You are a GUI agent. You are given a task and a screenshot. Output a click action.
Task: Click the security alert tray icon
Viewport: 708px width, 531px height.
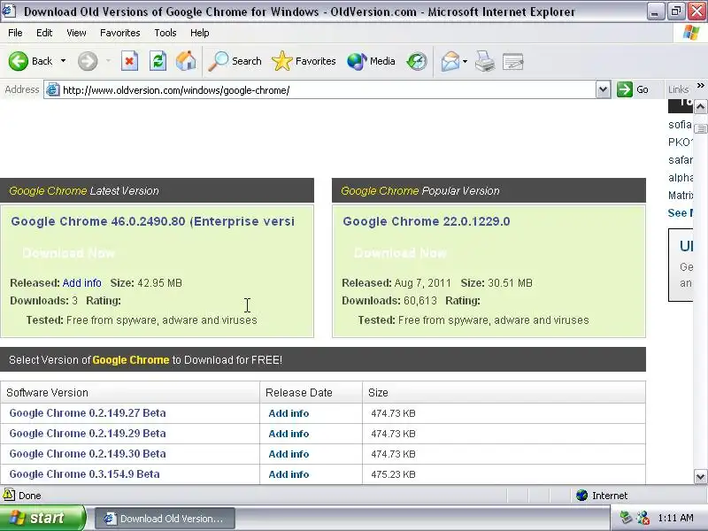tap(643, 518)
